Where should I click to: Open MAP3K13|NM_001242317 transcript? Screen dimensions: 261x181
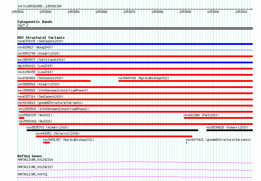35,167
